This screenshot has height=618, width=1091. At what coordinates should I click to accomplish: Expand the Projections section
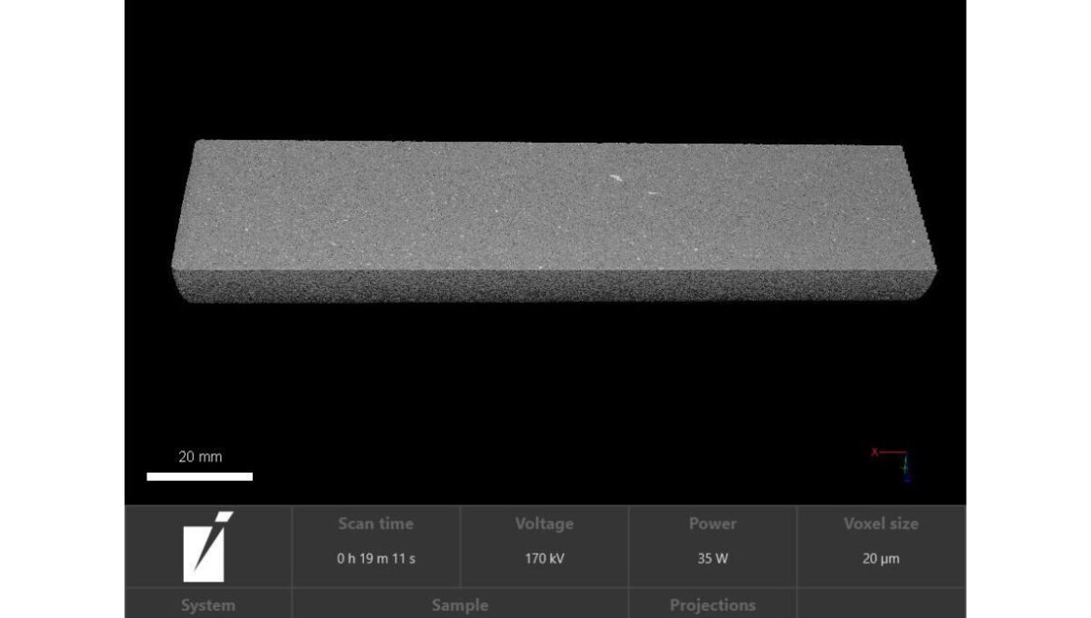click(711, 605)
